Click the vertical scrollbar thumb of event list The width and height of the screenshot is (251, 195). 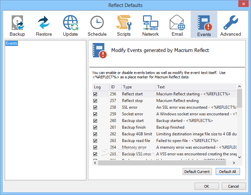click(x=239, y=98)
